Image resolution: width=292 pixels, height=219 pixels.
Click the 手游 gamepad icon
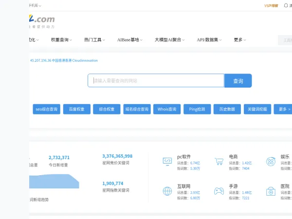219,191
